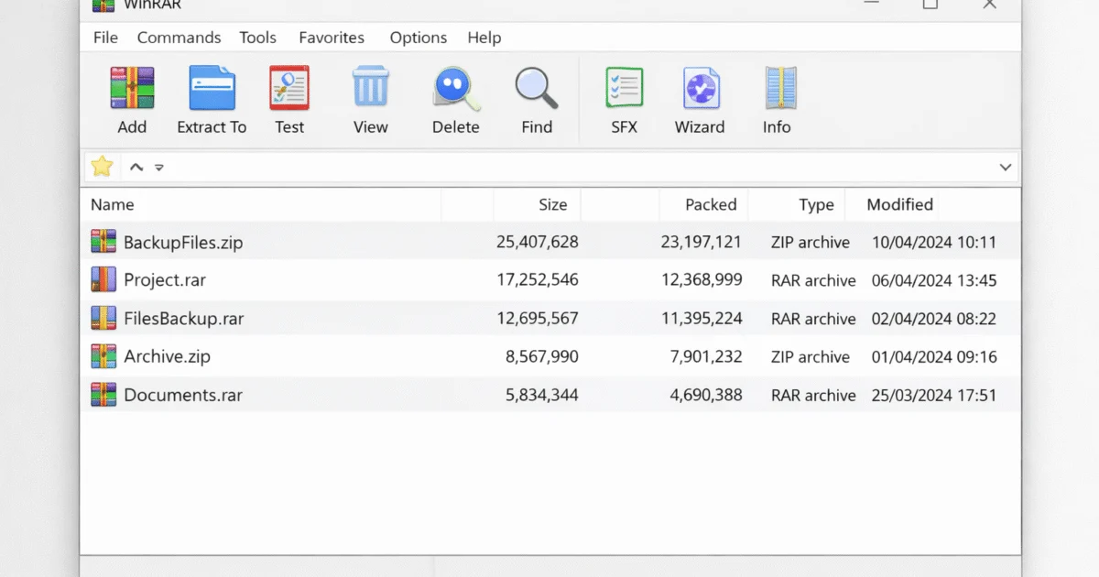Click the Archive.zip file icon
The height and width of the screenshot is (577, 1099).
[x=103, y=356]
